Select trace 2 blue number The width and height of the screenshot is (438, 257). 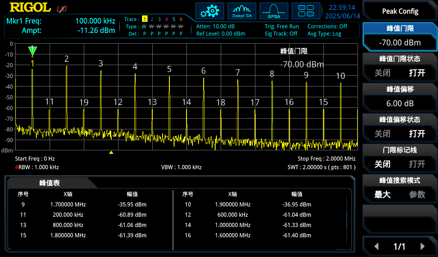pos(152,19)
